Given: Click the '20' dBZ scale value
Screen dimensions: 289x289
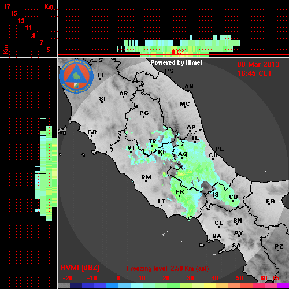Looking at the screenshot, I should pos(166,278).
